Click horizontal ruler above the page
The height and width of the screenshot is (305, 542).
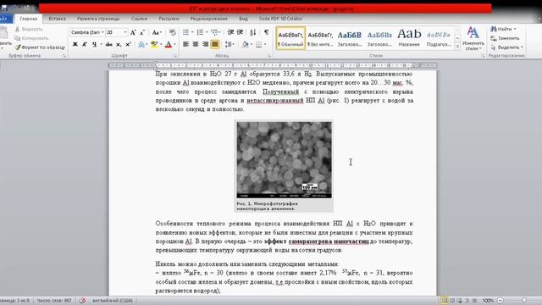(x=273, y=65)
